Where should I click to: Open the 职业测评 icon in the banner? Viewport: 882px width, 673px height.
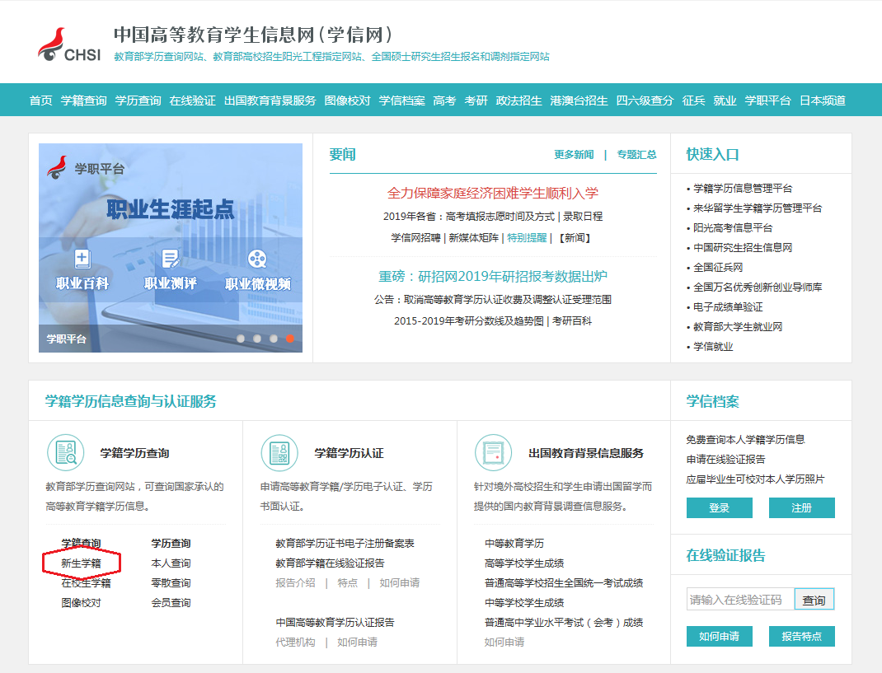[171, 259]
